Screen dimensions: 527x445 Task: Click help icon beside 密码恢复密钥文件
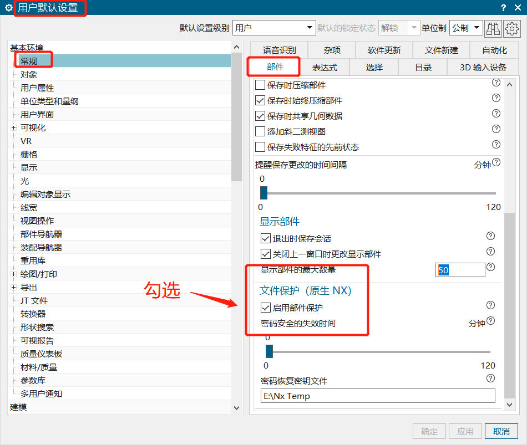pos(490,378)
